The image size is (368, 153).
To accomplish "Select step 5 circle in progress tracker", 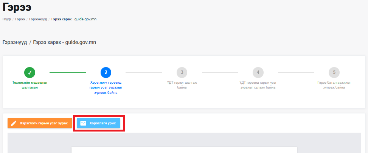I will [334, 72].
